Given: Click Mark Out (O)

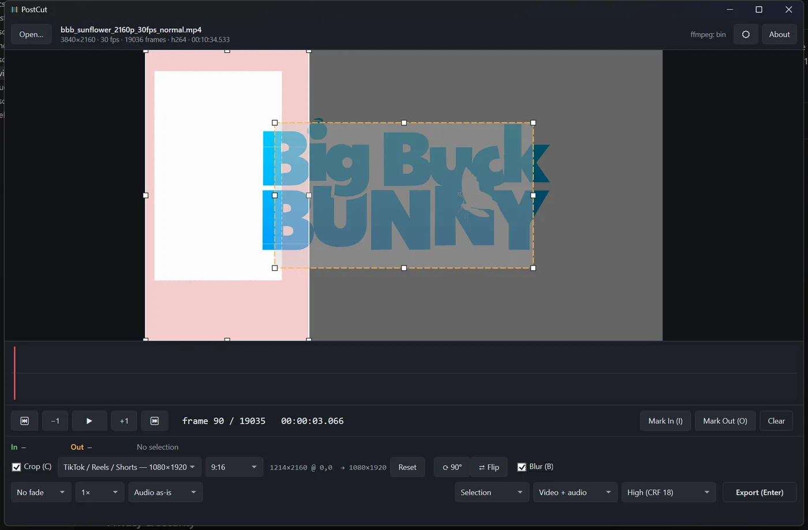Looking at the screenshot, I should (x=725, y=421).
